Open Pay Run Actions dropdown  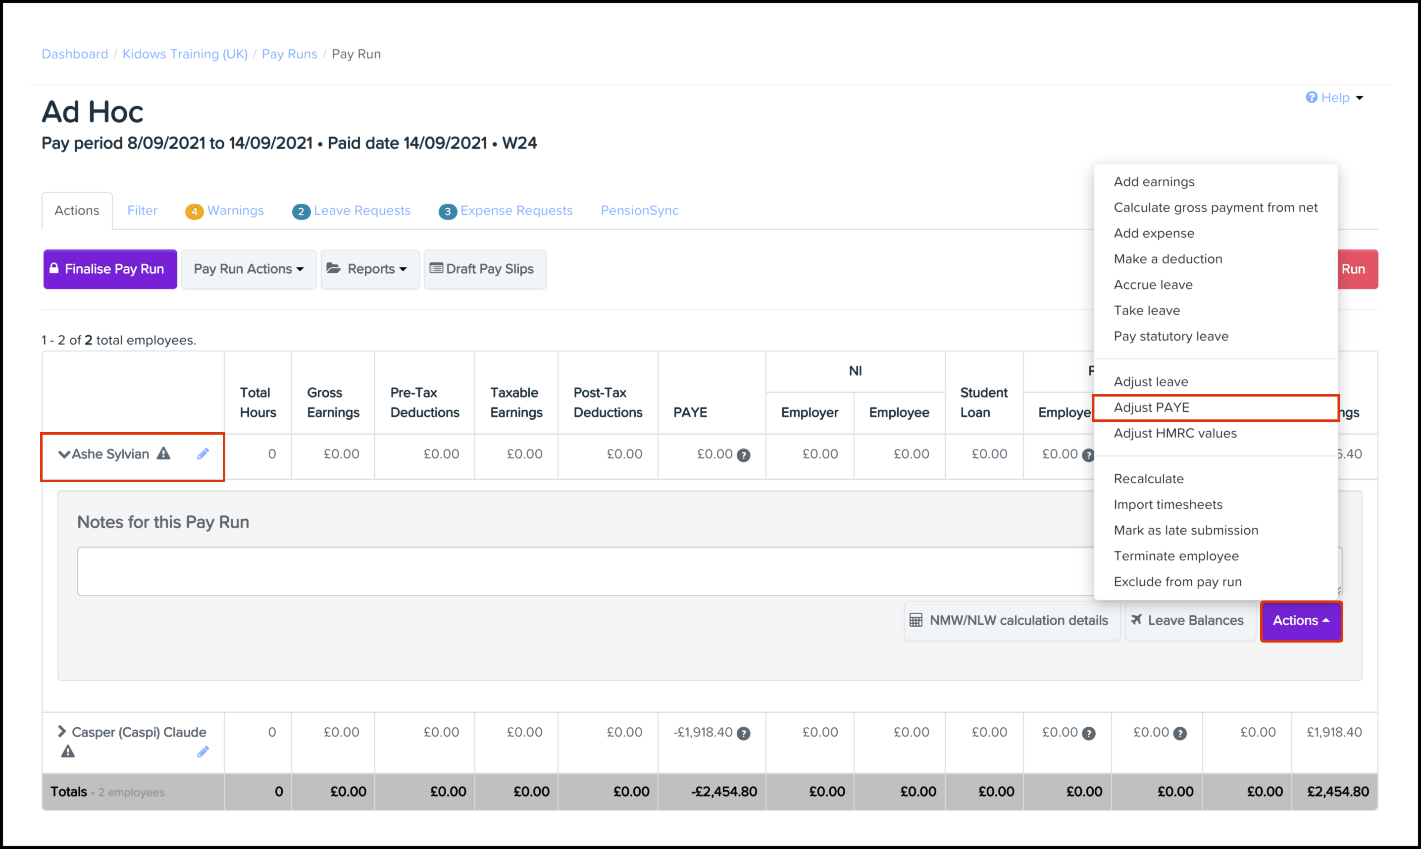pos(248,269)
